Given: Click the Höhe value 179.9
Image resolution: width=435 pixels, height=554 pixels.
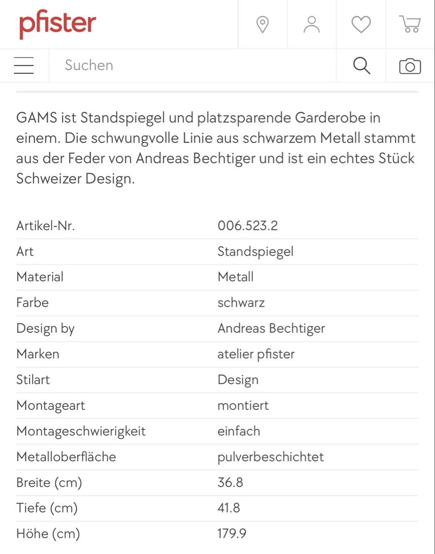Looking at the screenshot, I should click(232, 534).
